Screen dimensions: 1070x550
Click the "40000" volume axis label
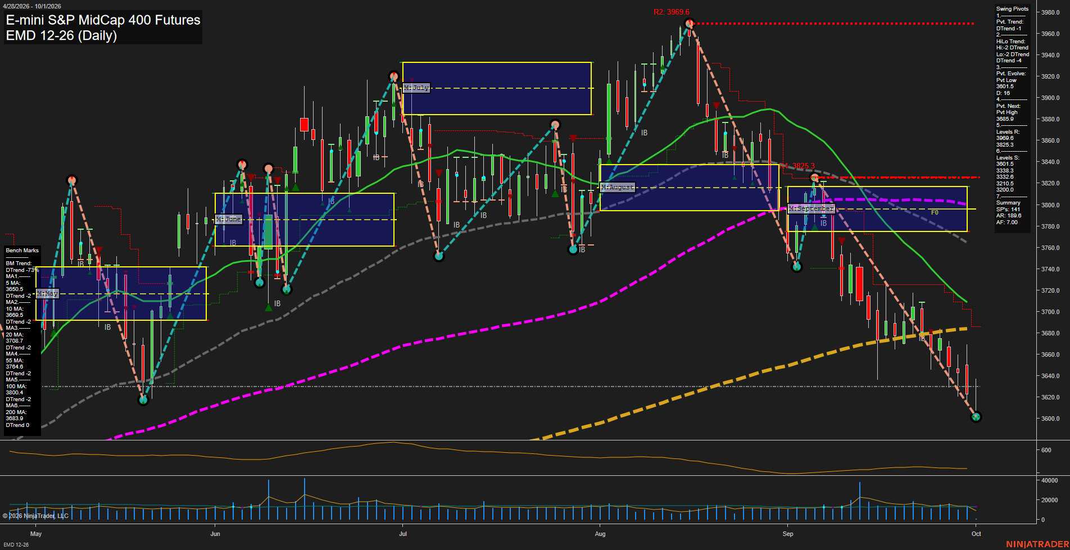coord(1049,481)
